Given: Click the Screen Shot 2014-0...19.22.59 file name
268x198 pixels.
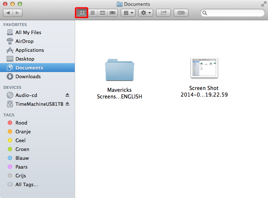Looking at the screenshot, I should click(x=204, y=91).
